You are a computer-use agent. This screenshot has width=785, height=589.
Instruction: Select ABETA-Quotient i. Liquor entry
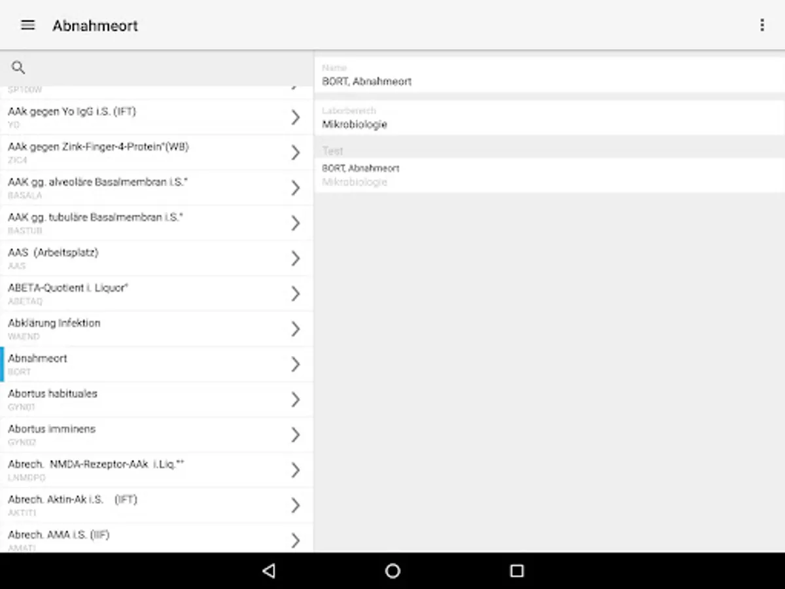click(x=156, y=294)
